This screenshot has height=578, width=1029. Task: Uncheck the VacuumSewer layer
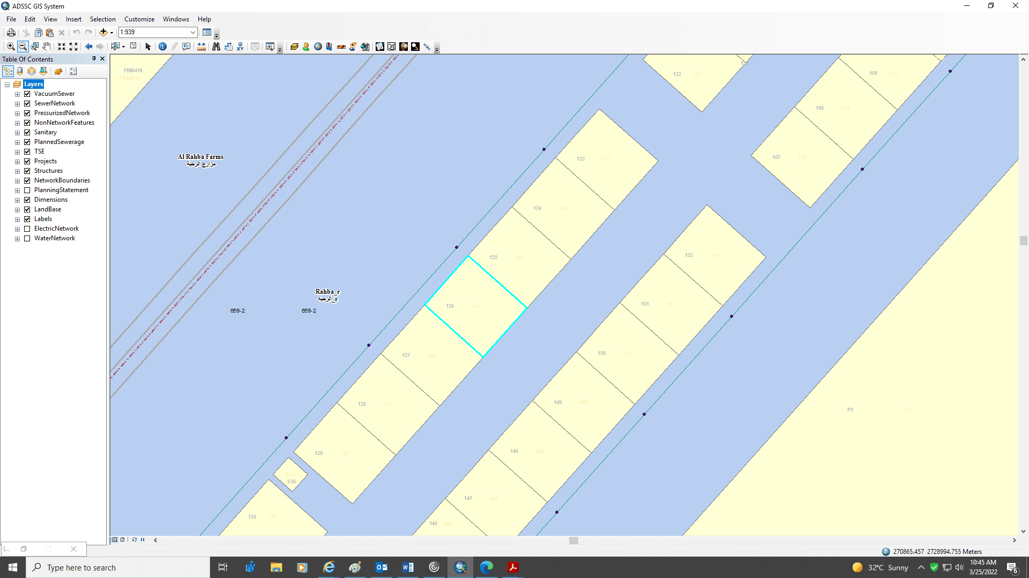(27, 94)
